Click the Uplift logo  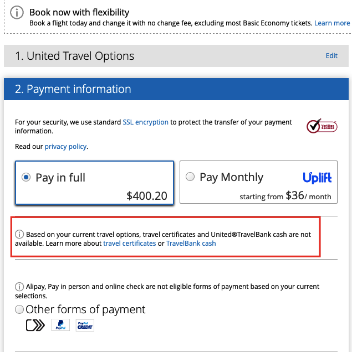(317, 178)
